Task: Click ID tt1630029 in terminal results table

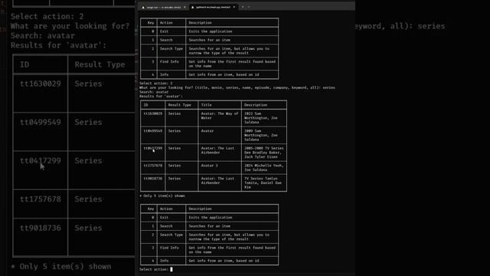Action: 153,113
